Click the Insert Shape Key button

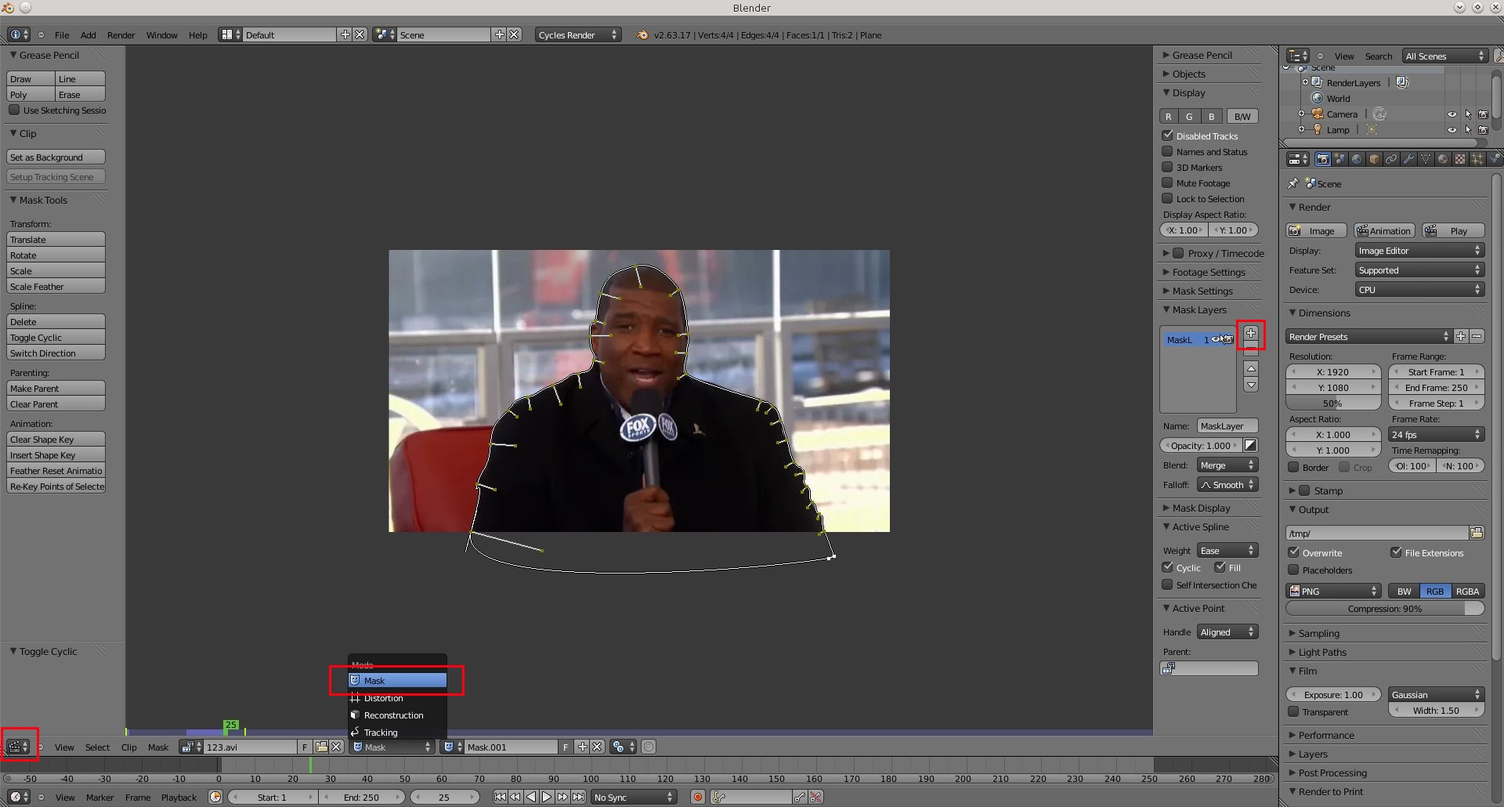click(56, 455)
